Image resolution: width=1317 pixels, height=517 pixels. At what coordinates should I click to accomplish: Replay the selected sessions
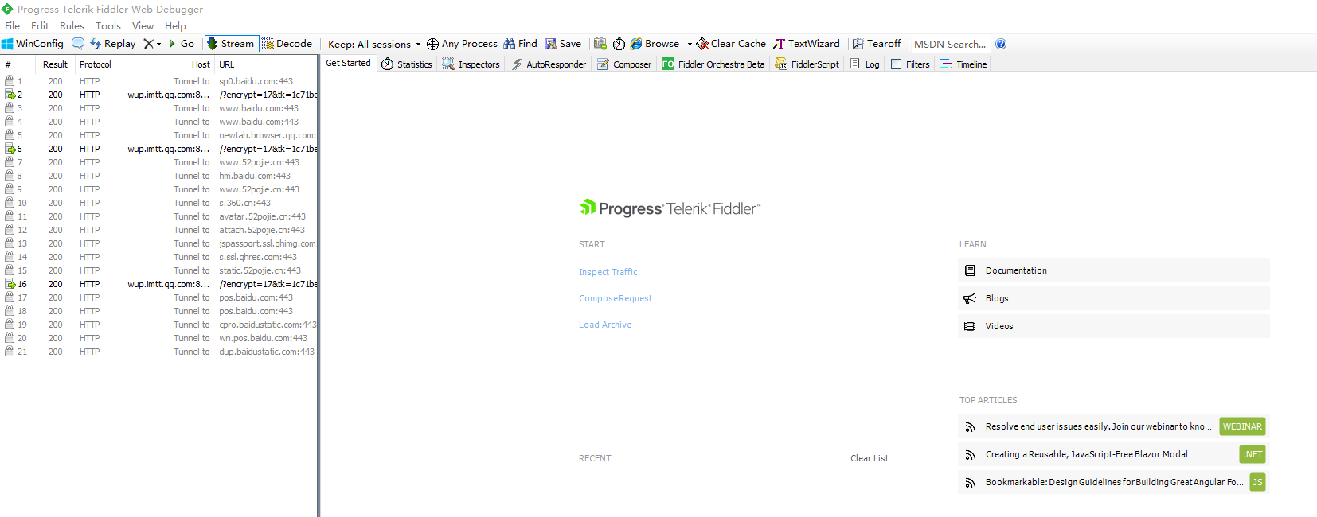(112, 44)
